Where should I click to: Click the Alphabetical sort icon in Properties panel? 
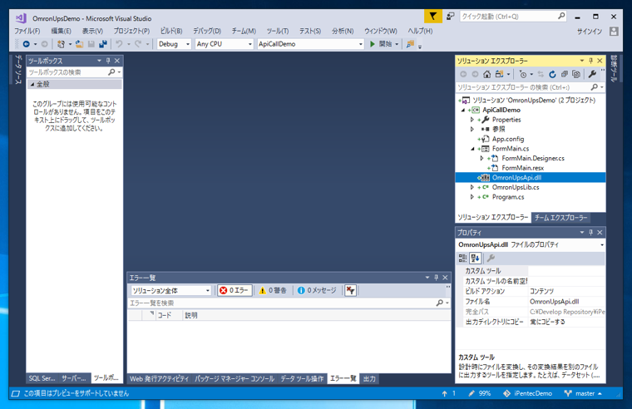[x=475, y=258]
